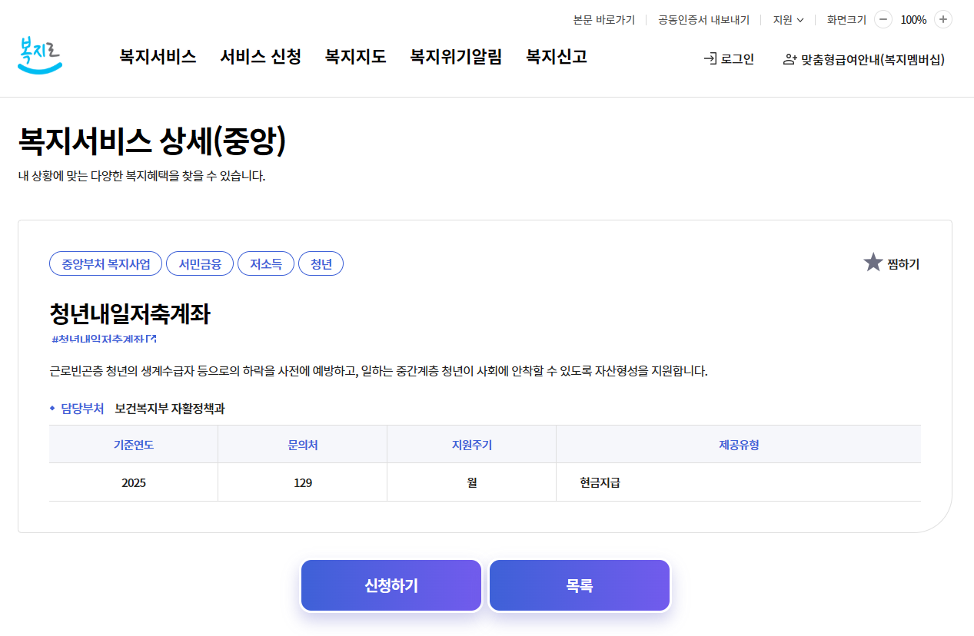Click 보건복지부 자활정책과 text

[170, 409]
